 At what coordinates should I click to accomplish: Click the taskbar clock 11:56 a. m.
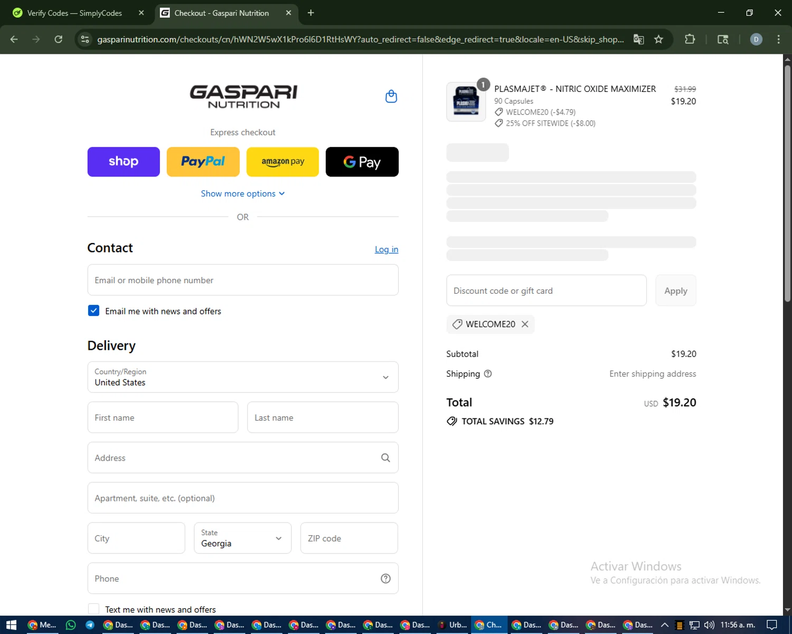[x=738, y=624]
